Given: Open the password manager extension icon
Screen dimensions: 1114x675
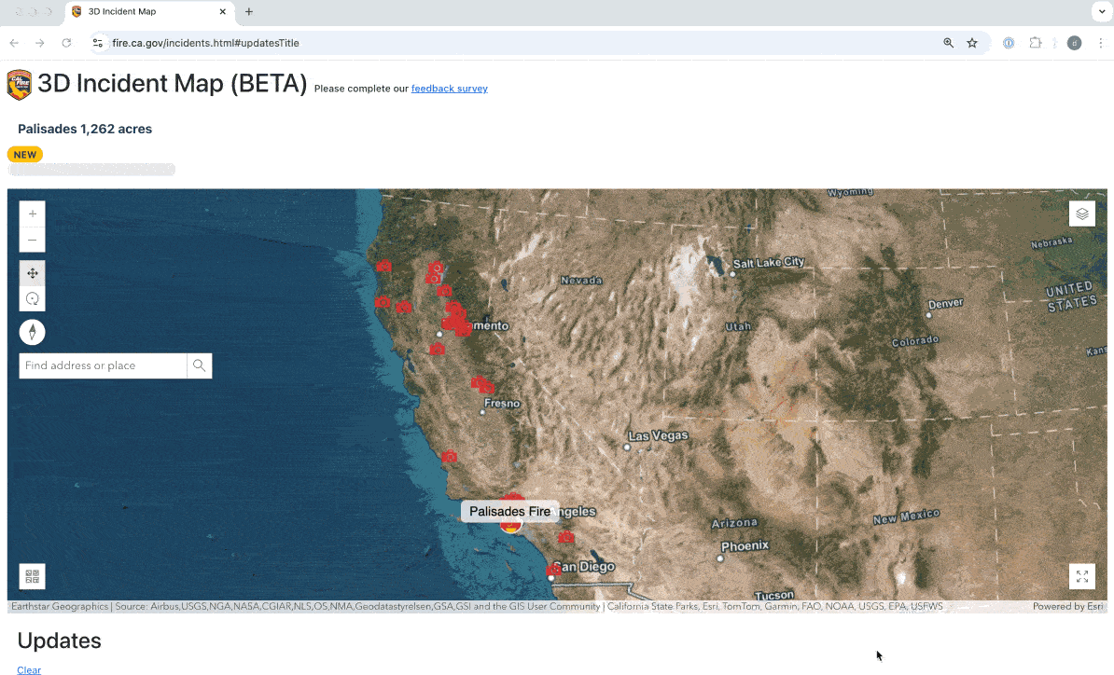Looking at the screenshot, I should [x=1009, y=43].
